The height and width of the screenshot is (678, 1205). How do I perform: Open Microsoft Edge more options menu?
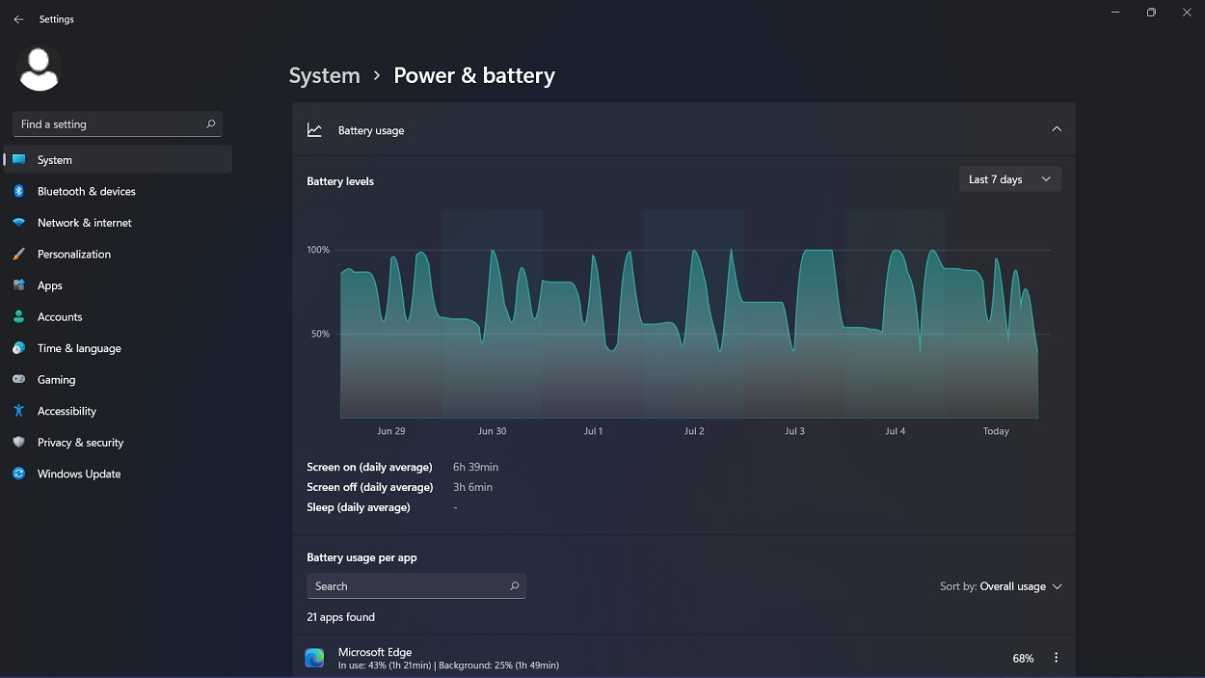(x=1056, y=657)
